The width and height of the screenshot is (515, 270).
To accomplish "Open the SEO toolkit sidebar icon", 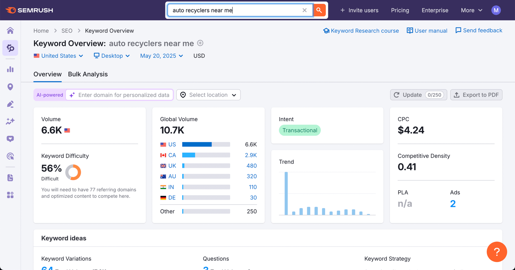I will click(x=10, y=48).
